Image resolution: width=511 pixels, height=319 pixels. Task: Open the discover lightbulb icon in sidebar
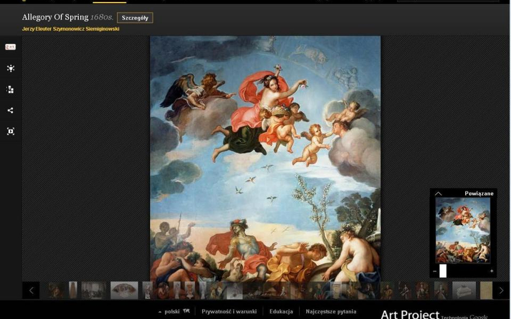[10, 68]
